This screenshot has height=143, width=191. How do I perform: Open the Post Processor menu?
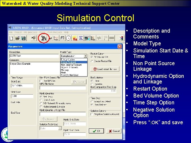point(55,32)
